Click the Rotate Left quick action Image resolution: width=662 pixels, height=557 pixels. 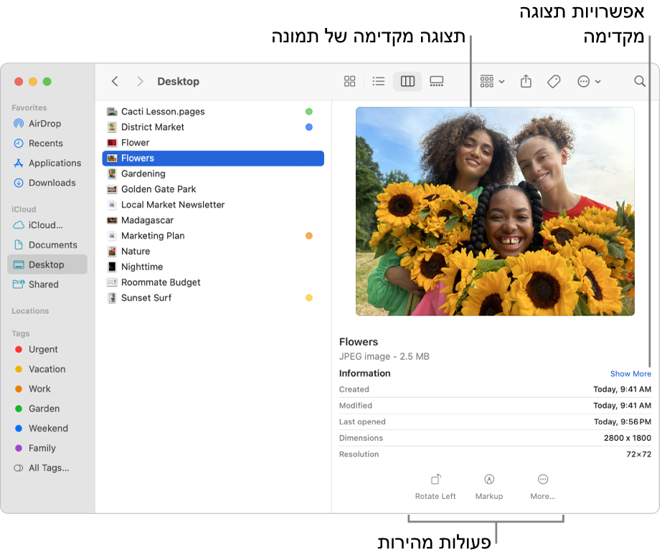435,487
